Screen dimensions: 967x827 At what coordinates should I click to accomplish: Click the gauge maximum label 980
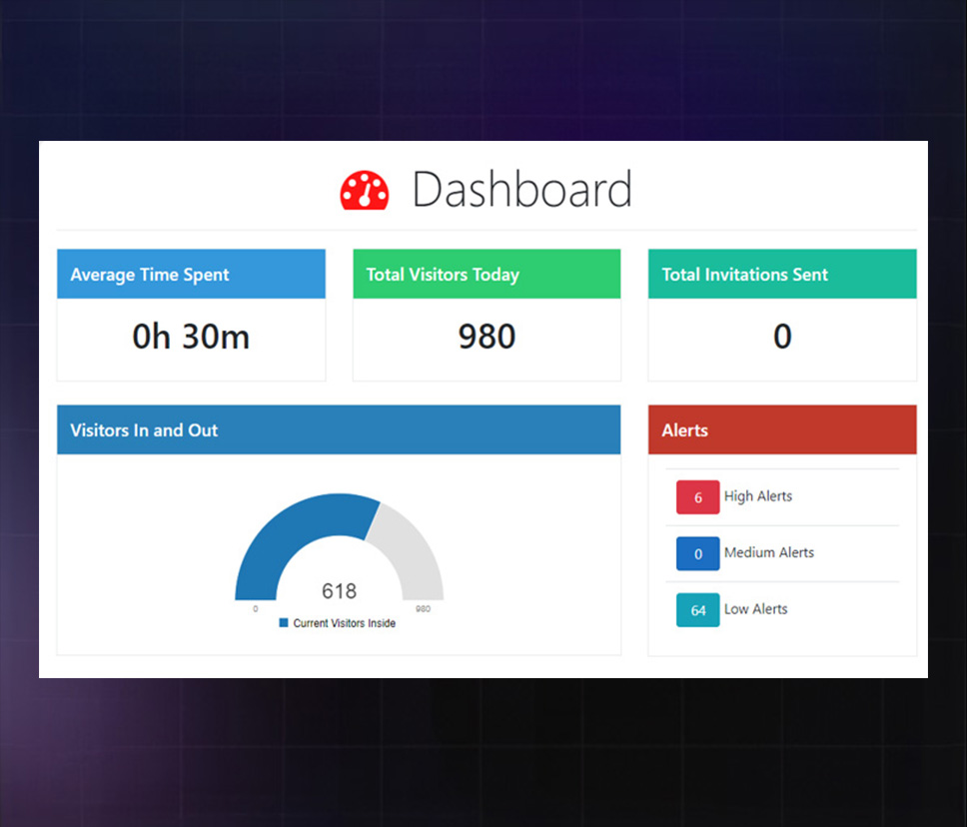pyautogui.click(x=424, y=608)
